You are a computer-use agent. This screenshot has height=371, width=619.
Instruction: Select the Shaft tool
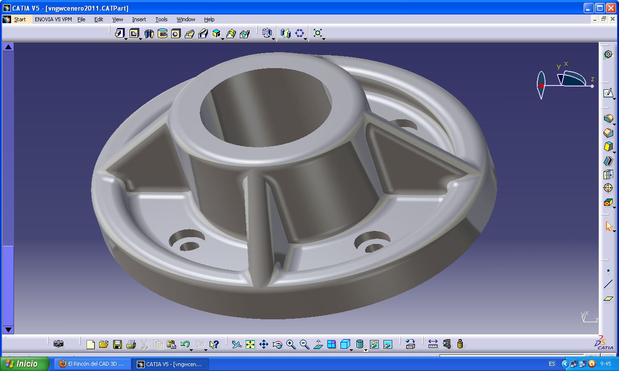pos(149,33)
